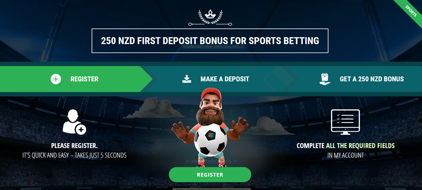Screen dimensions: 422x190
Task: Click the crown laurel emblem at top
Action: point(210,18)
